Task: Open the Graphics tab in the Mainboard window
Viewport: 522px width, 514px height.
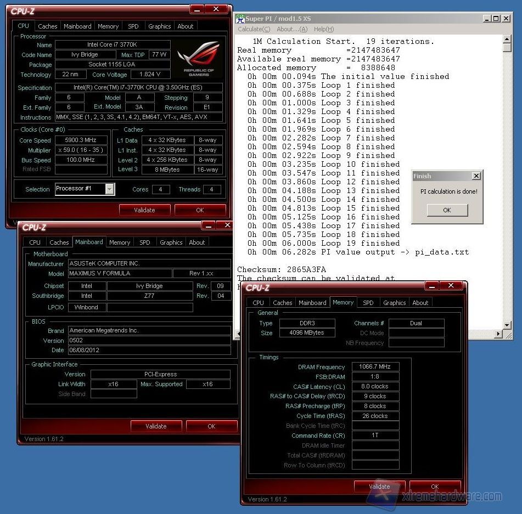Action: click(x=171, y=242)
